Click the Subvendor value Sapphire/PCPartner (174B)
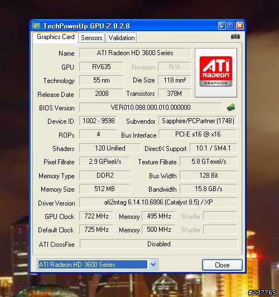The height and width of the screenshot is (297, 279). (x=198, y=121)
